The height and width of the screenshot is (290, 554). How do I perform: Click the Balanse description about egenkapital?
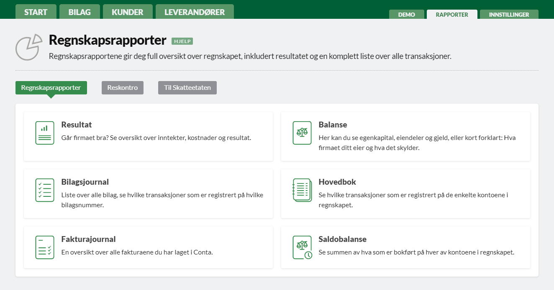417,142
